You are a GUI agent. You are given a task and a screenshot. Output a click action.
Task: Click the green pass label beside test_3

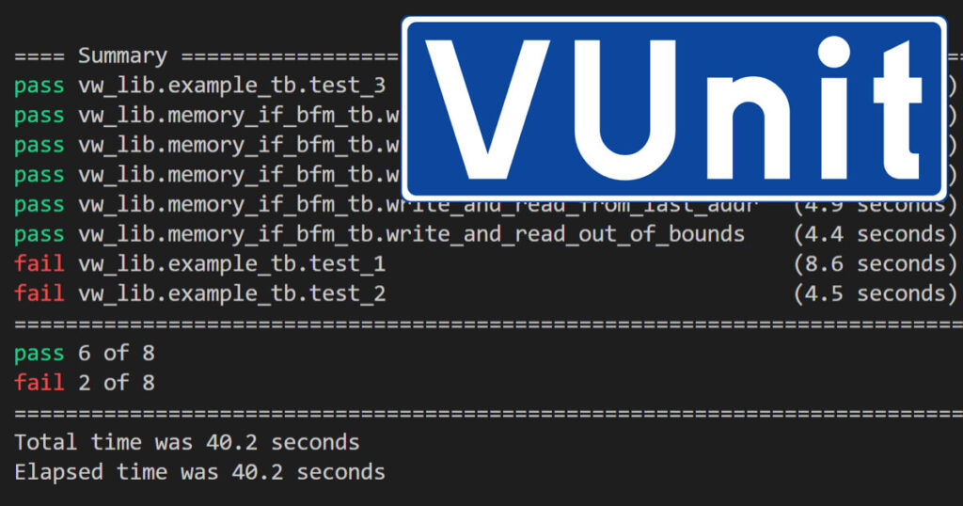point(39,87)
